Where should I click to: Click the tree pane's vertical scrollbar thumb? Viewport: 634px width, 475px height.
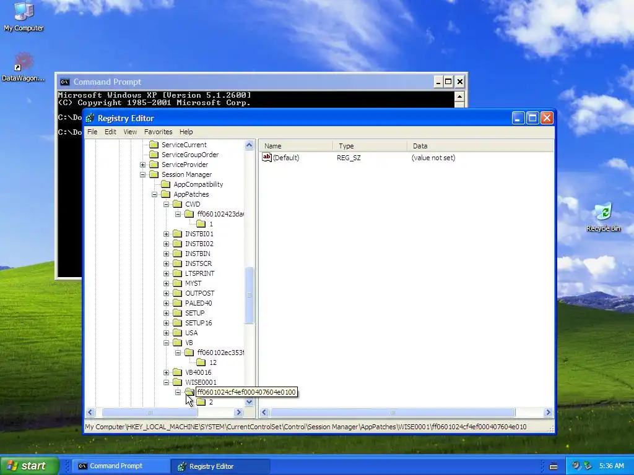249,295
